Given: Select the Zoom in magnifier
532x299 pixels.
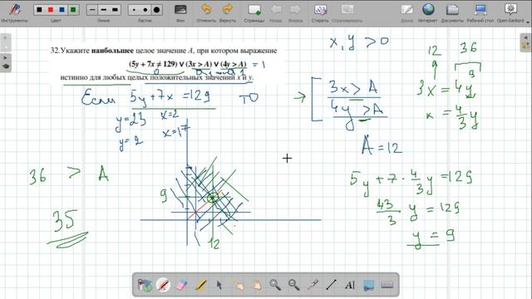Looking at the screenshot, I should coord(275,285).
